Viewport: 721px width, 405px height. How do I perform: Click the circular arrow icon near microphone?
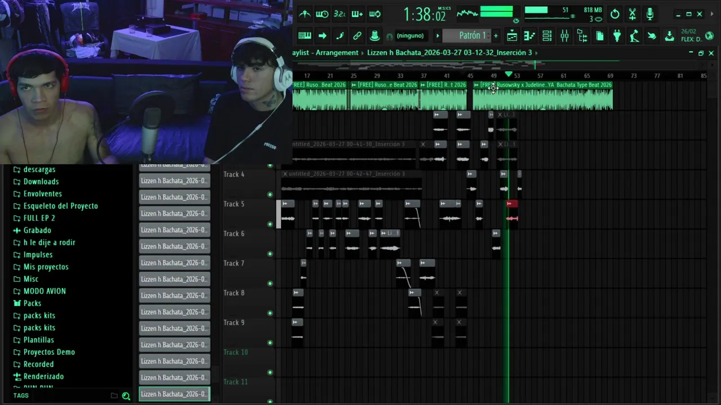[x=615, y=14]
